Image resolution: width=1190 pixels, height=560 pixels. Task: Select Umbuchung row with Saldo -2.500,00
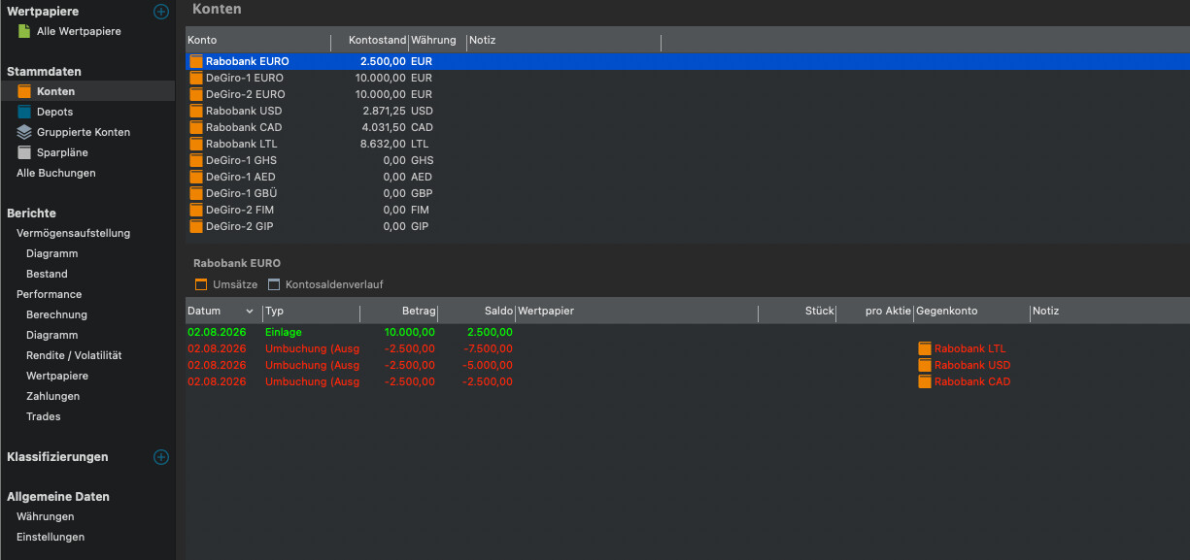pos(687,381)
